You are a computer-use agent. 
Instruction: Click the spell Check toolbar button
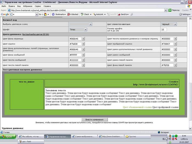point(86,14)
